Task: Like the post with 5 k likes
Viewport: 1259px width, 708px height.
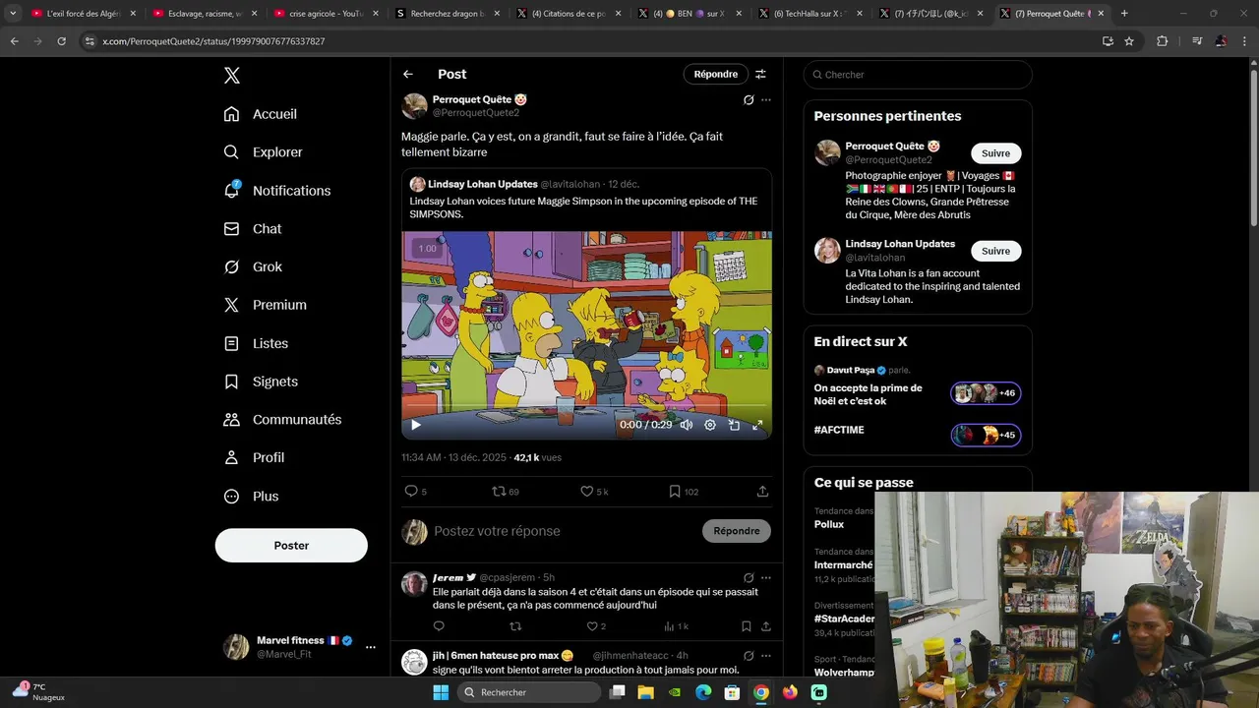Action: coord(586,491)
